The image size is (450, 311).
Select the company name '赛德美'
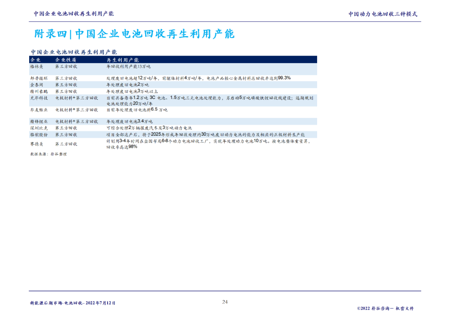[x=37, y=144]
